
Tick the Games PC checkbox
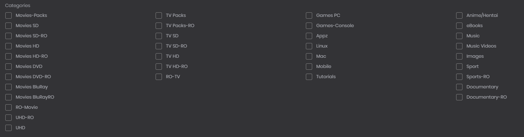[309, 15]
